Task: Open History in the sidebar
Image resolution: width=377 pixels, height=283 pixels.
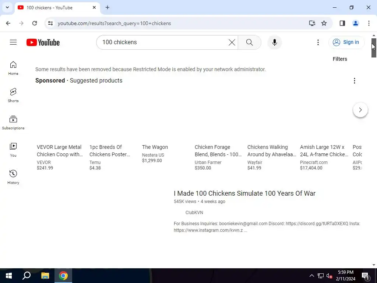Action: coord(13,177)
